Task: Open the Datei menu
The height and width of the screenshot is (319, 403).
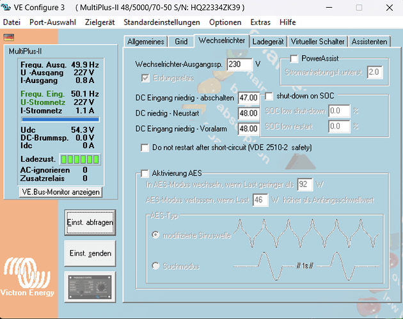Action: (x=12, y=22)
